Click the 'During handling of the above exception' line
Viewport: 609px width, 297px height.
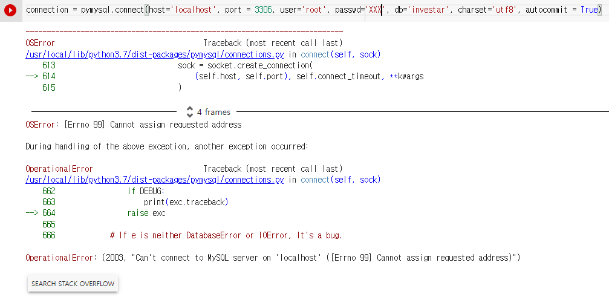[167, 146]
